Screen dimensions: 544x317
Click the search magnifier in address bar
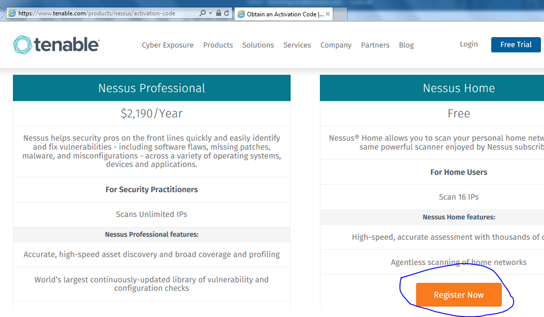click(202, 13)
